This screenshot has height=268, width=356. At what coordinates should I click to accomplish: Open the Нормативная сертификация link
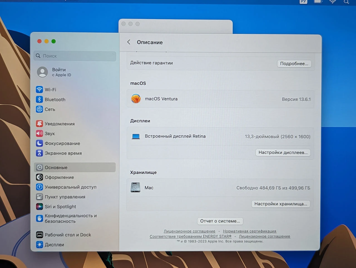(249, 231)
